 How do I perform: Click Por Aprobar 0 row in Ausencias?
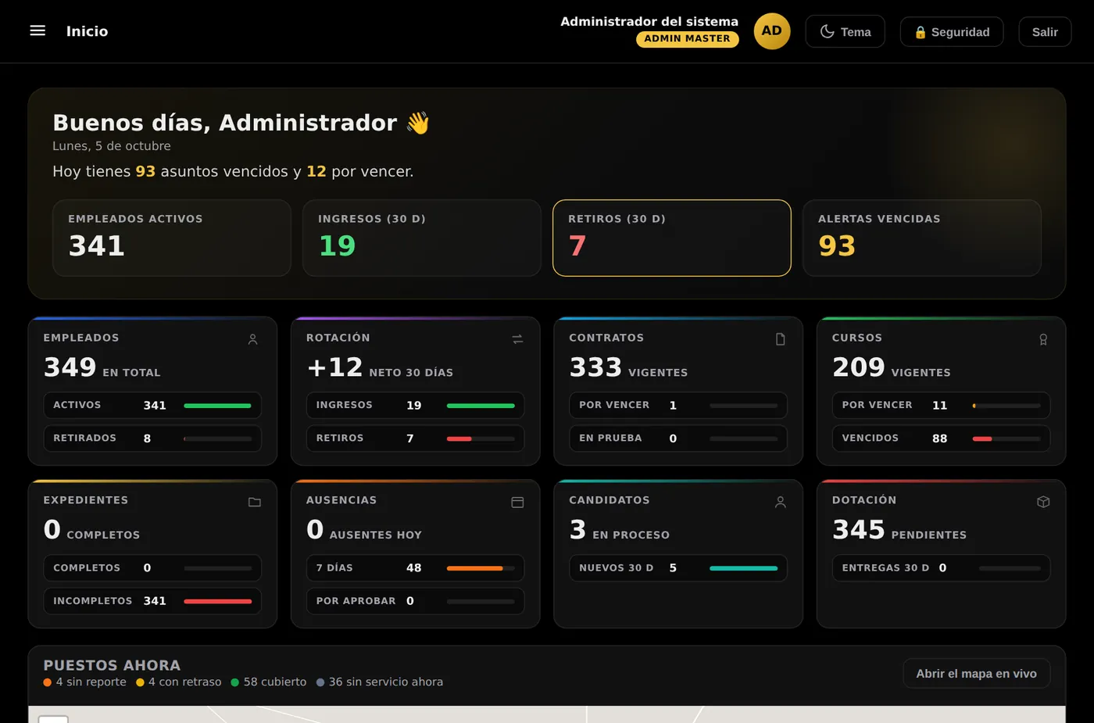pyautogui.click(x=415, y=600)
